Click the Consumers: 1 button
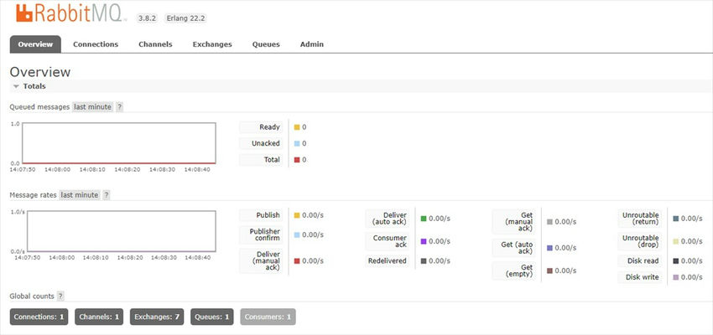 click(x=268, y=317)
